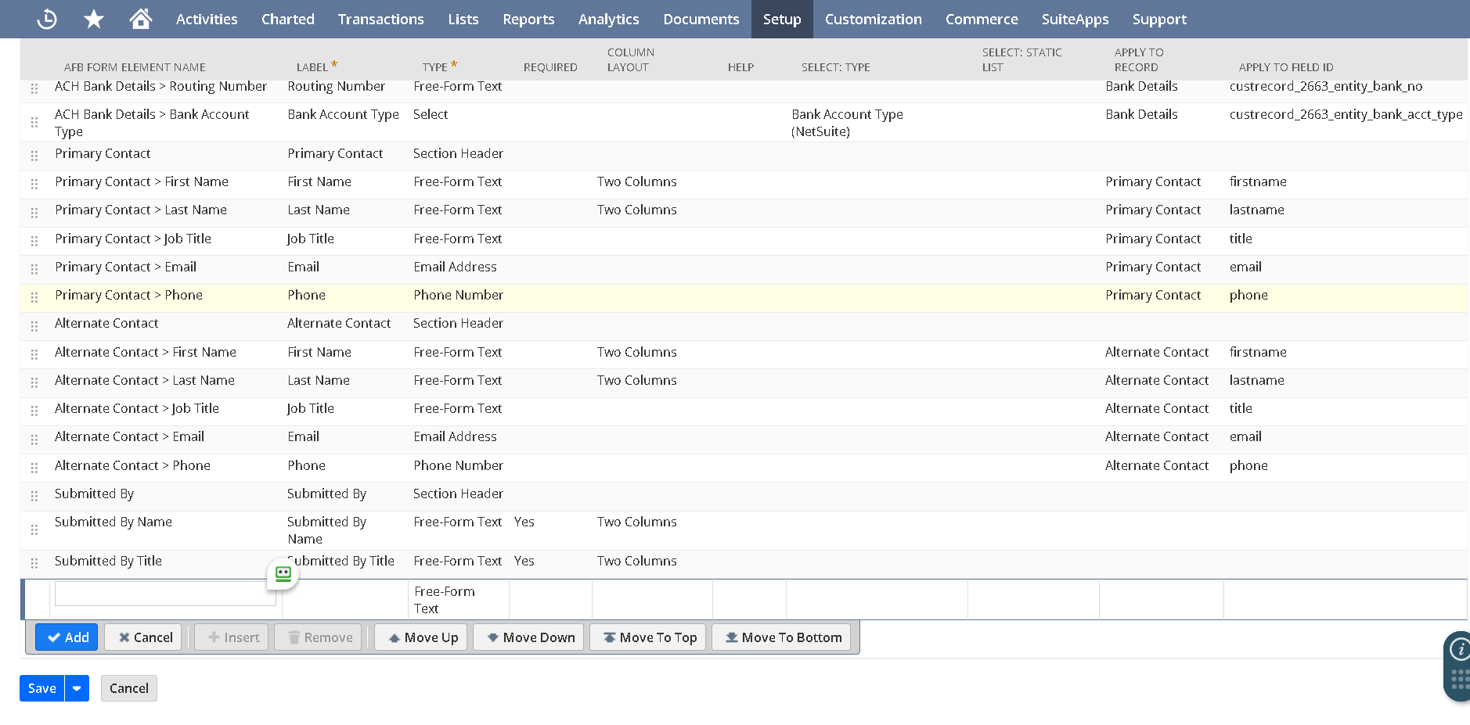Open the Recent Records clock icon
Screen dimensions: 1470x725
(47, 19)
